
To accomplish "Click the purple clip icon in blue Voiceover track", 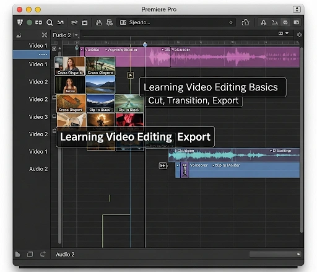I will pos(185,170).
